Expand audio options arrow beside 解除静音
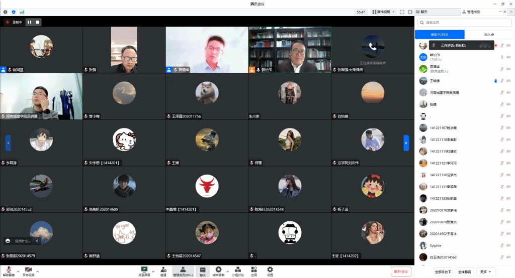515x278 pixels. (18, 271)
